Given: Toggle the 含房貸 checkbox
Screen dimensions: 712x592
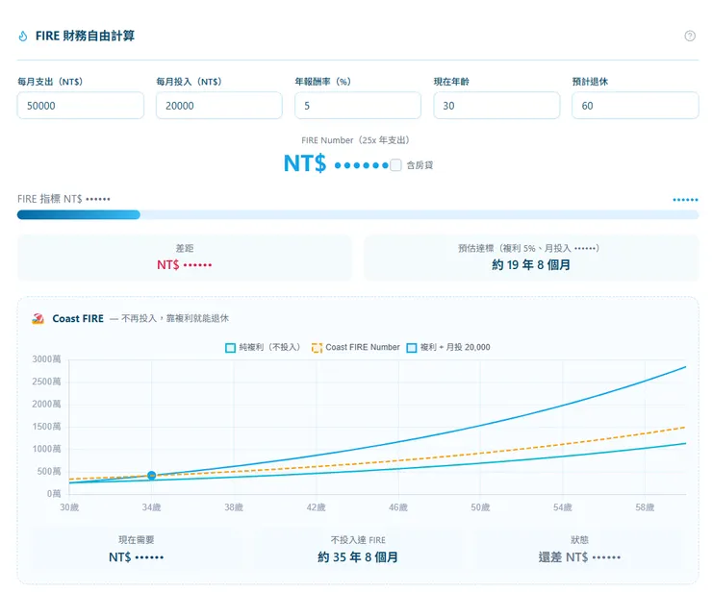Looking at the screenshot, I should pyautogui.click(x=395, y=165).
